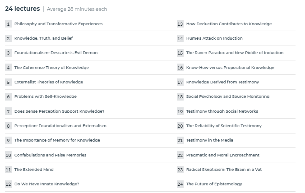Image resolution: width=305 pixels, height=193 pixels.
Task: Click the number 16 lecture badge
Action: 180,68
